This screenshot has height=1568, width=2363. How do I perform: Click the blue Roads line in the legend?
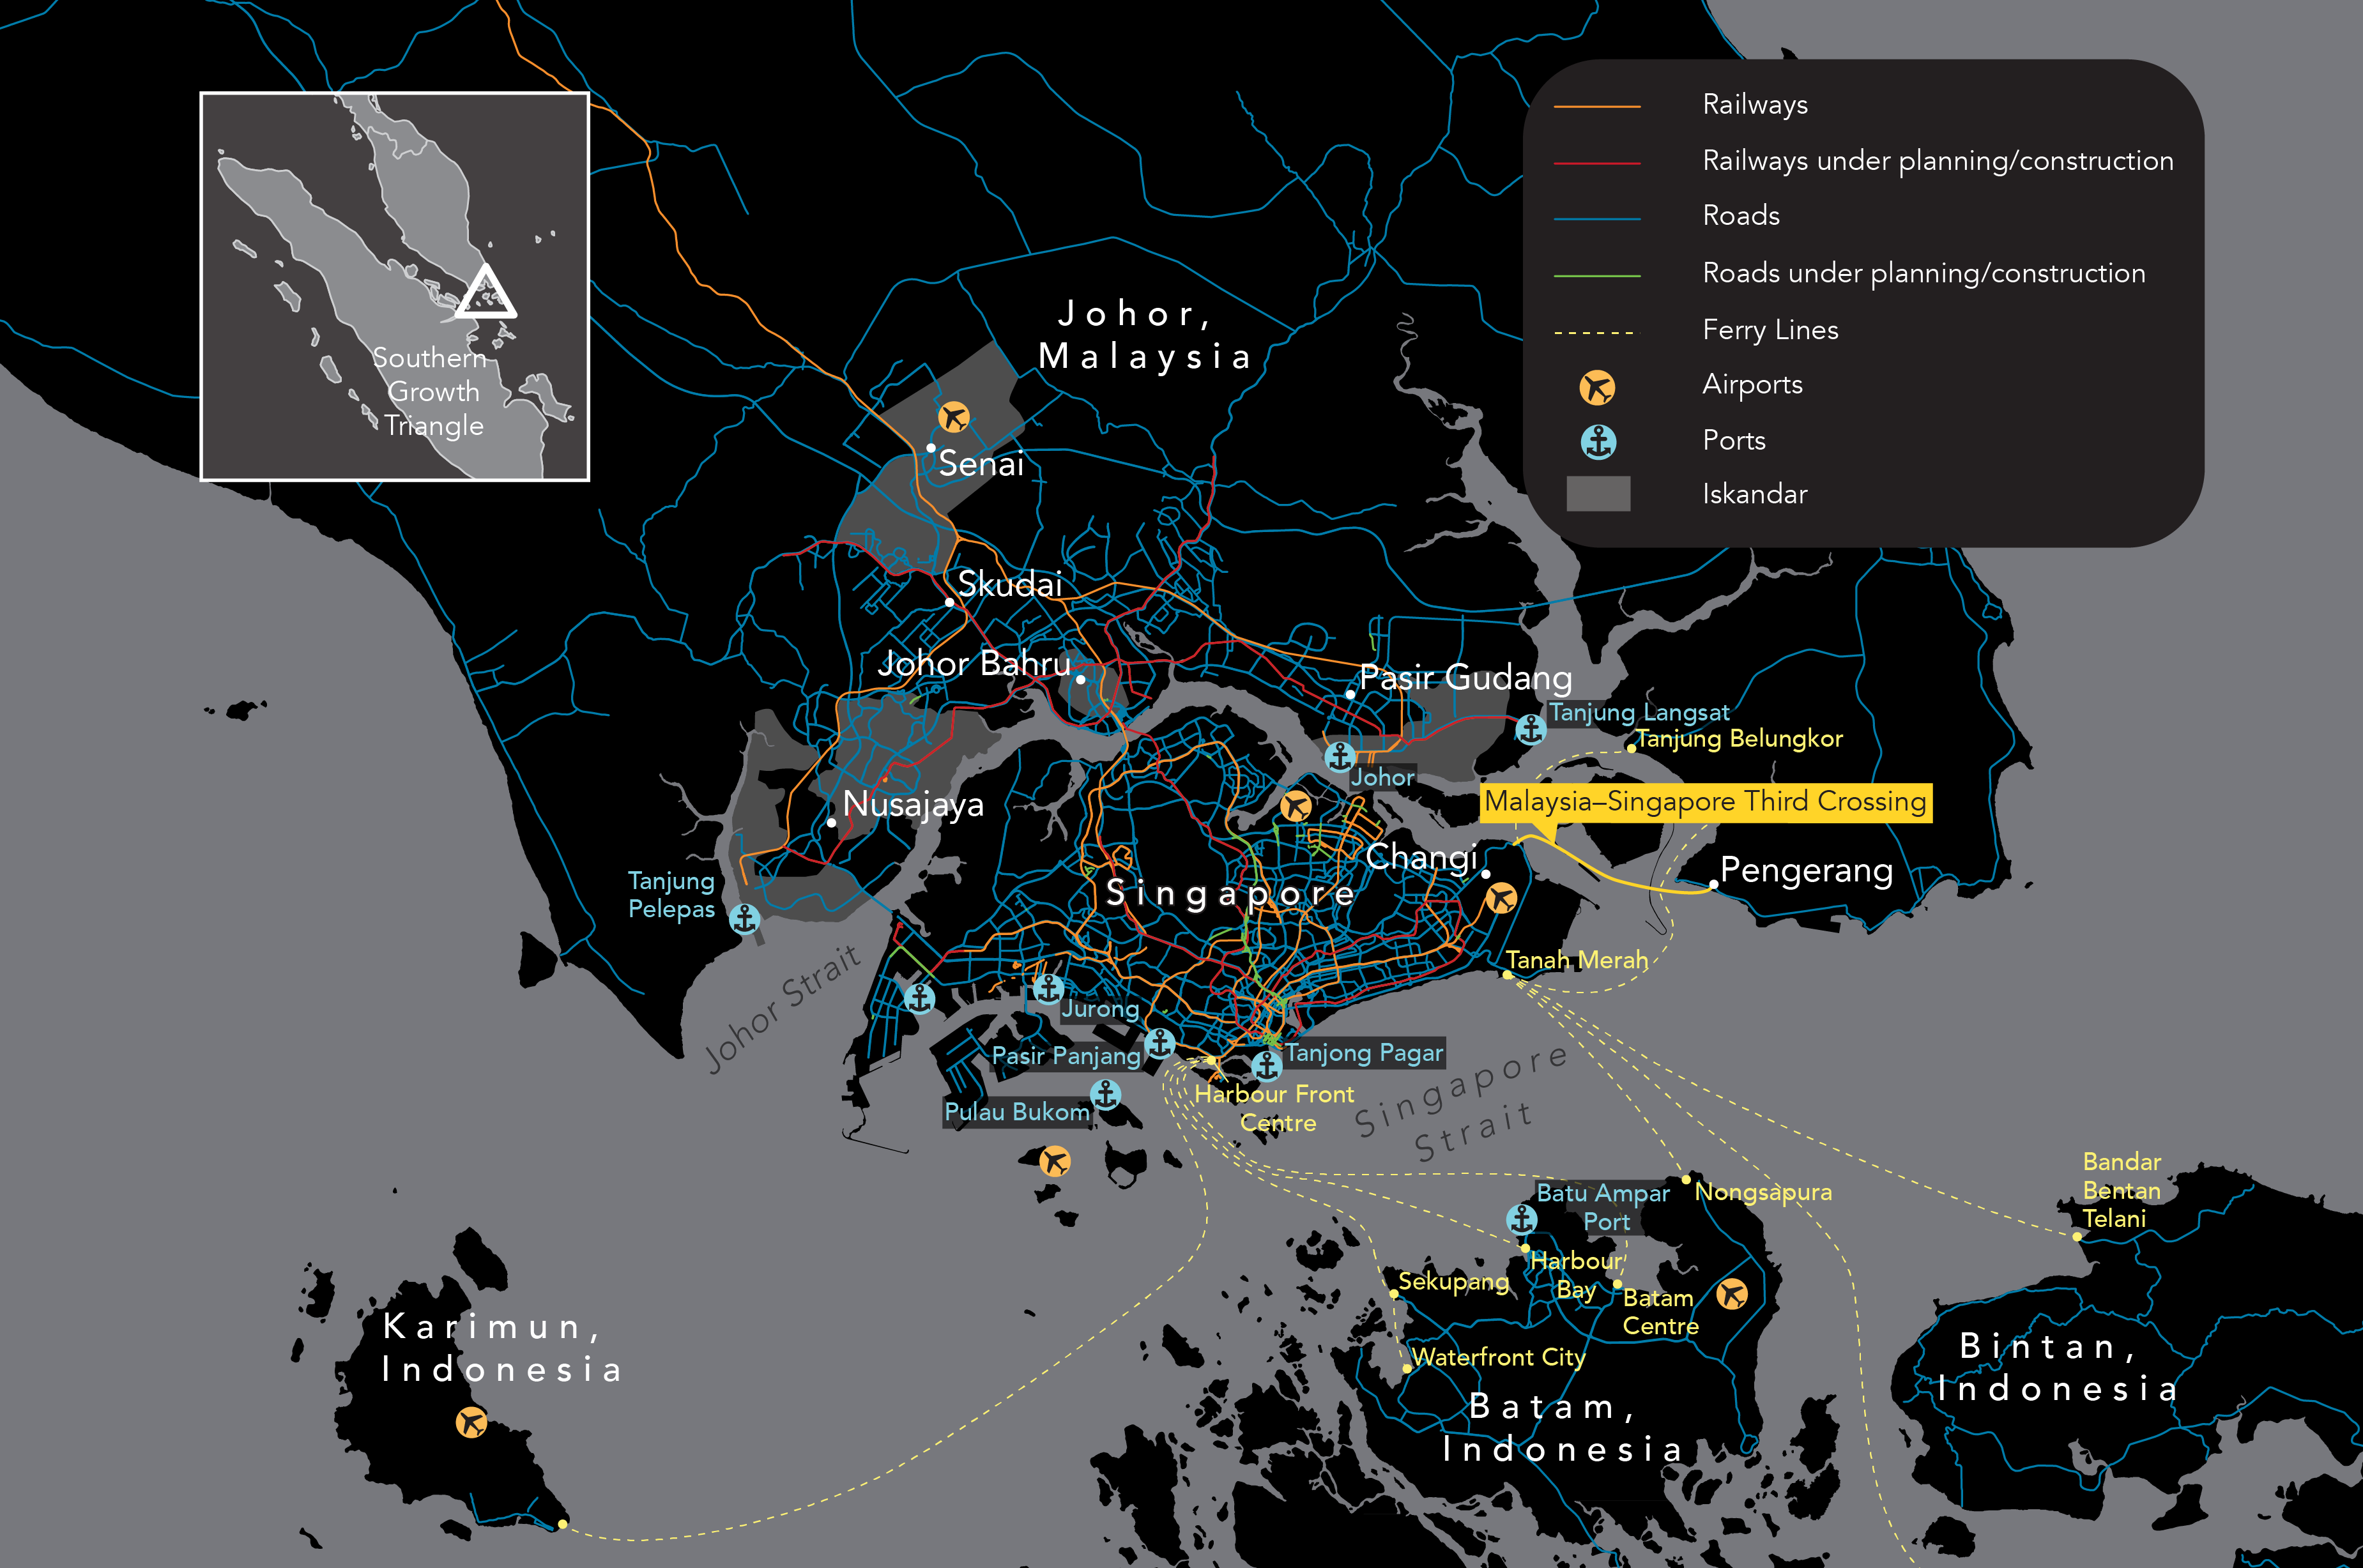coord(1597,218)
